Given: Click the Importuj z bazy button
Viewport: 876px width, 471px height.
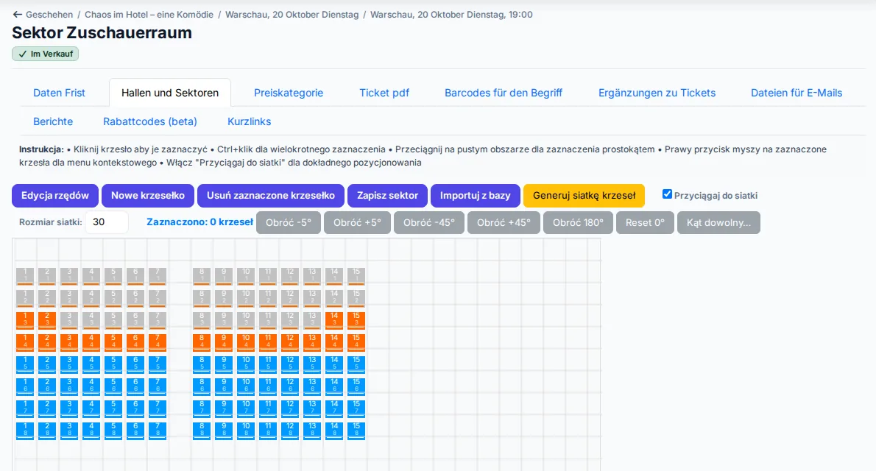Looking at the screenshot, I should (476, 196).
